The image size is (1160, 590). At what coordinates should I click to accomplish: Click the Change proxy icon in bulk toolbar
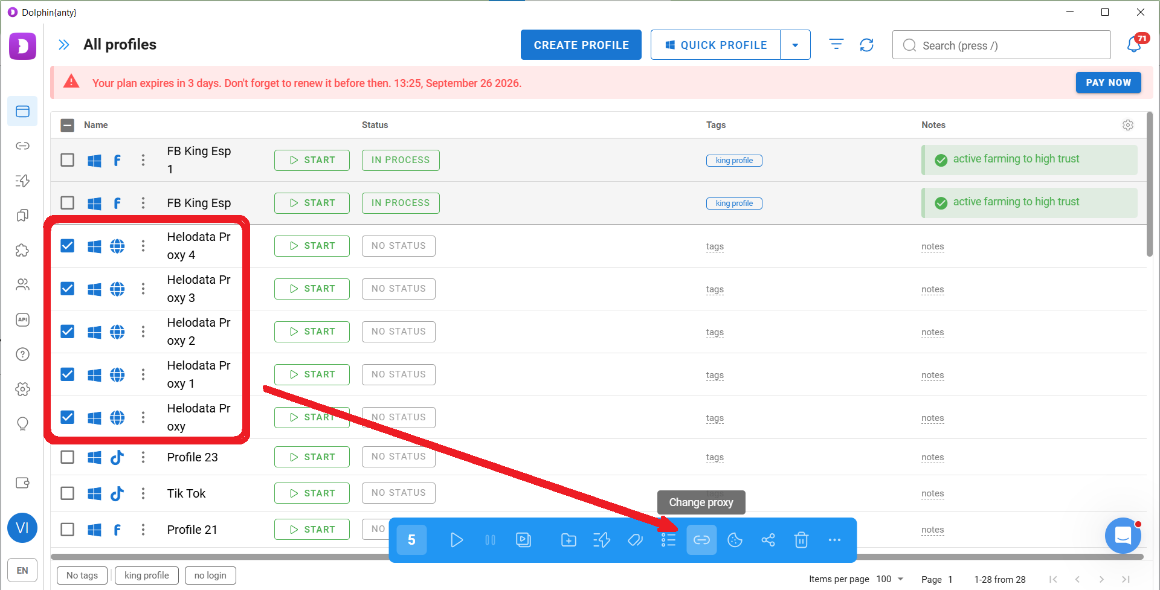[701, 540]
